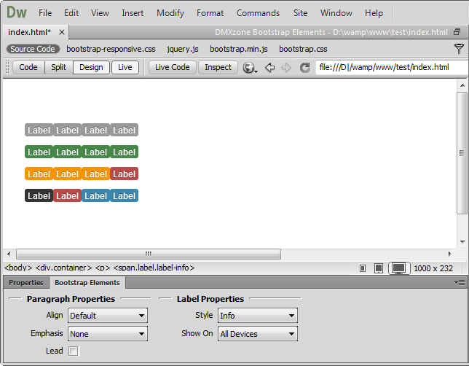Toggle the Lead checkbox
The width and height of the screenshot is (469, 366).
coord(74,351)
